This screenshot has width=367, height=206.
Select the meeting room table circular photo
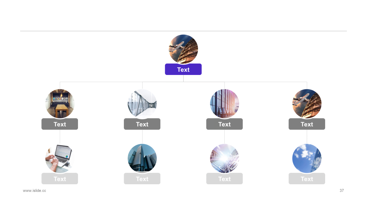(x=60, y=104)
